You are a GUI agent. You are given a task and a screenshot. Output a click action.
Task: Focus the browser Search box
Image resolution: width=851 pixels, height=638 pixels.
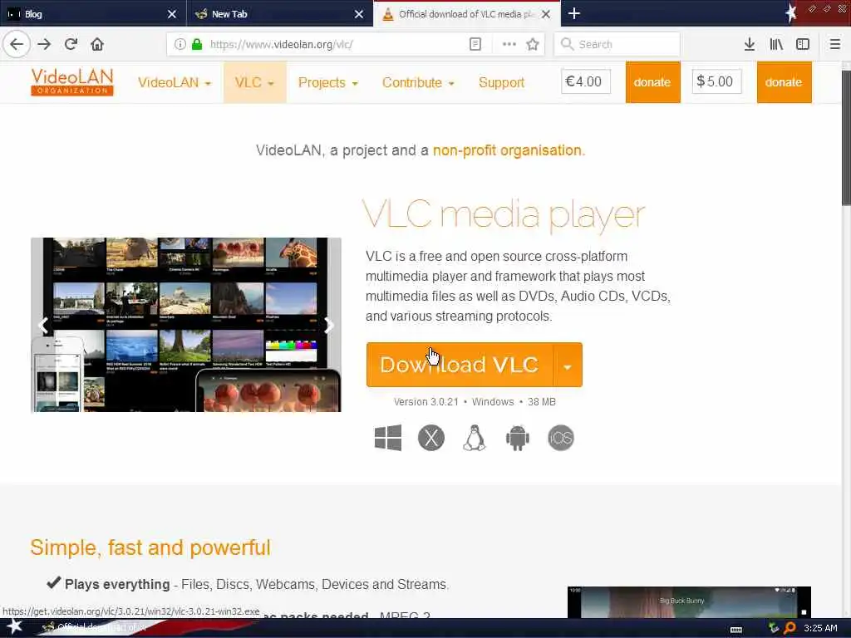point(617,45)
